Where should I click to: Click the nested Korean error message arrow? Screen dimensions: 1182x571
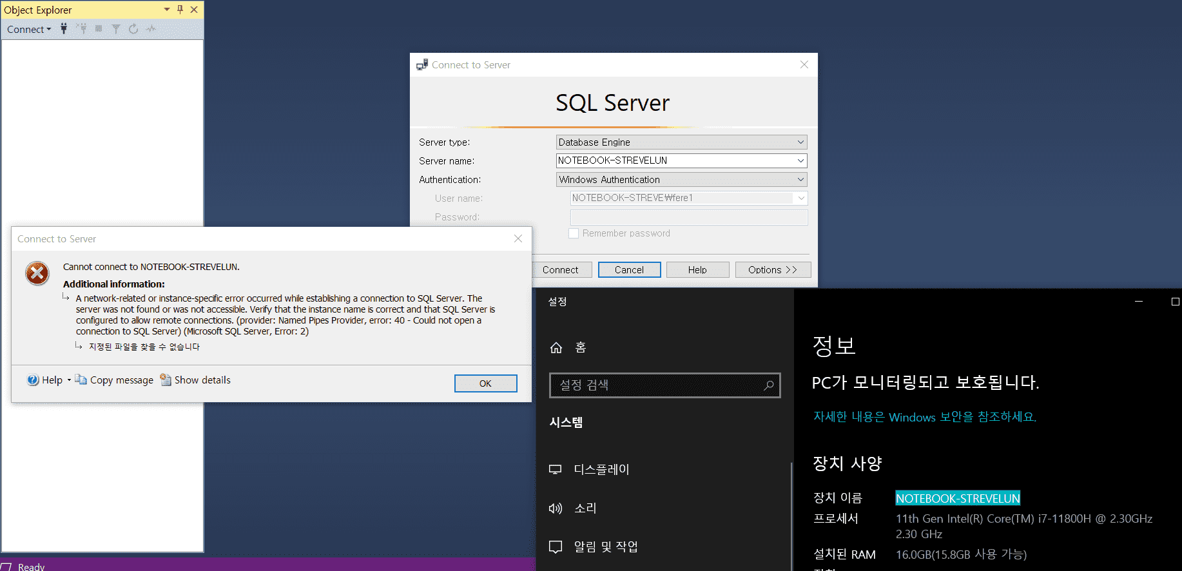point(79,346)
